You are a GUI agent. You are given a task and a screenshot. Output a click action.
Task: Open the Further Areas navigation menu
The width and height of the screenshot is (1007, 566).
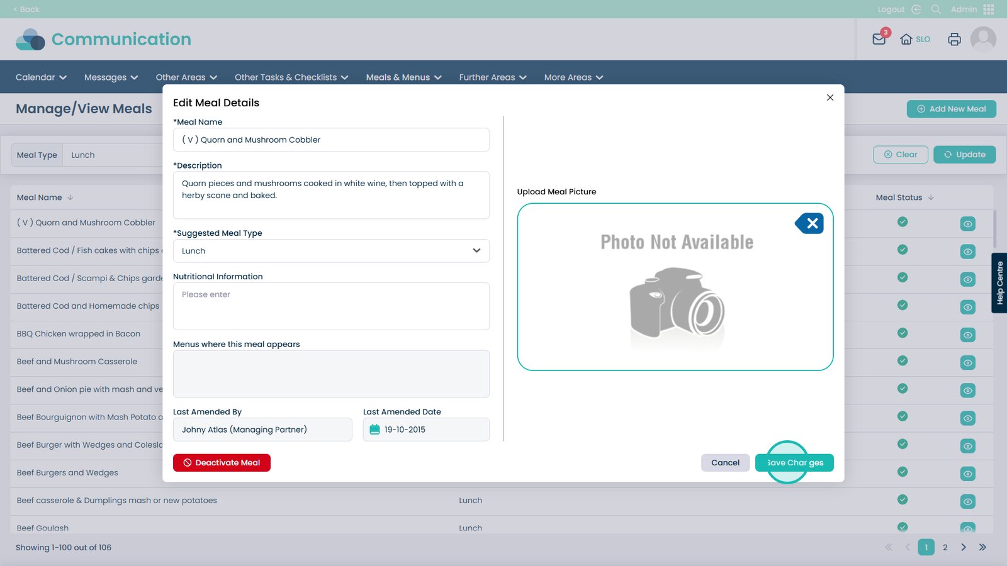pos(492,77)
